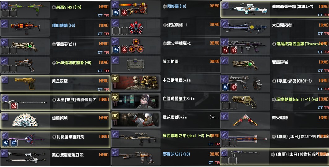Click the yellow shirt icon on 達叔廚師Skin
This screenshot has height=167, width=329.
tap(115, 116)
